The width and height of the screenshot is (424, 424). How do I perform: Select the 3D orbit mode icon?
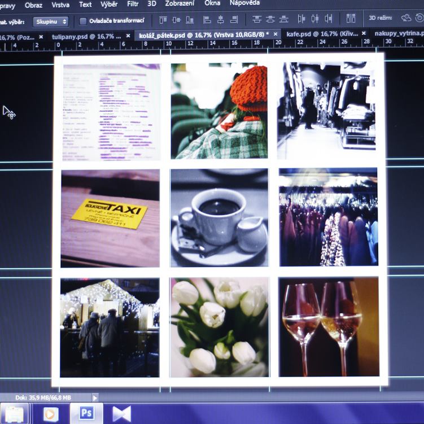pos(406,18)
